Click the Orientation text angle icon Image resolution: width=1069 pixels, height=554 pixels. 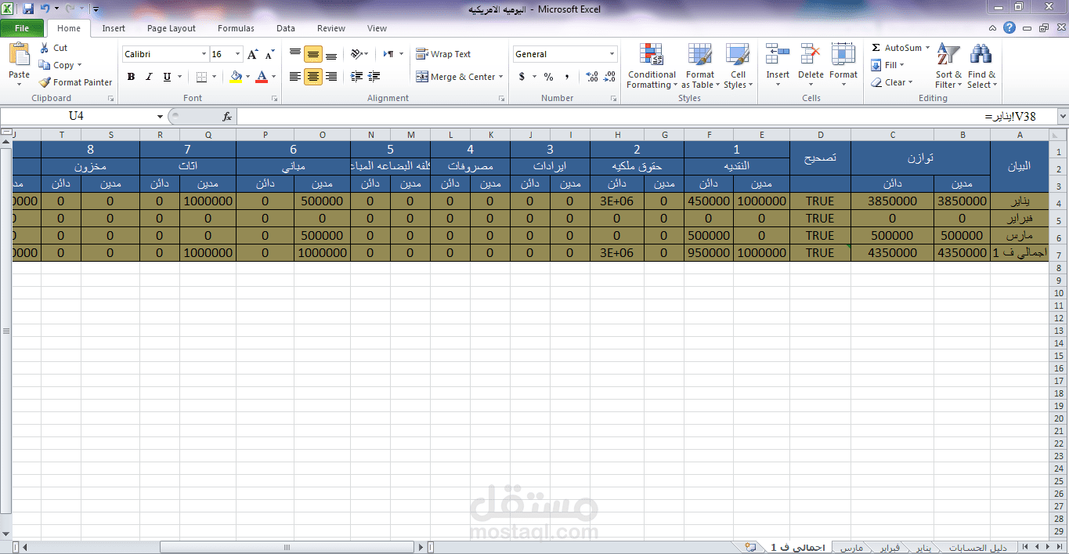click(357, 54)
